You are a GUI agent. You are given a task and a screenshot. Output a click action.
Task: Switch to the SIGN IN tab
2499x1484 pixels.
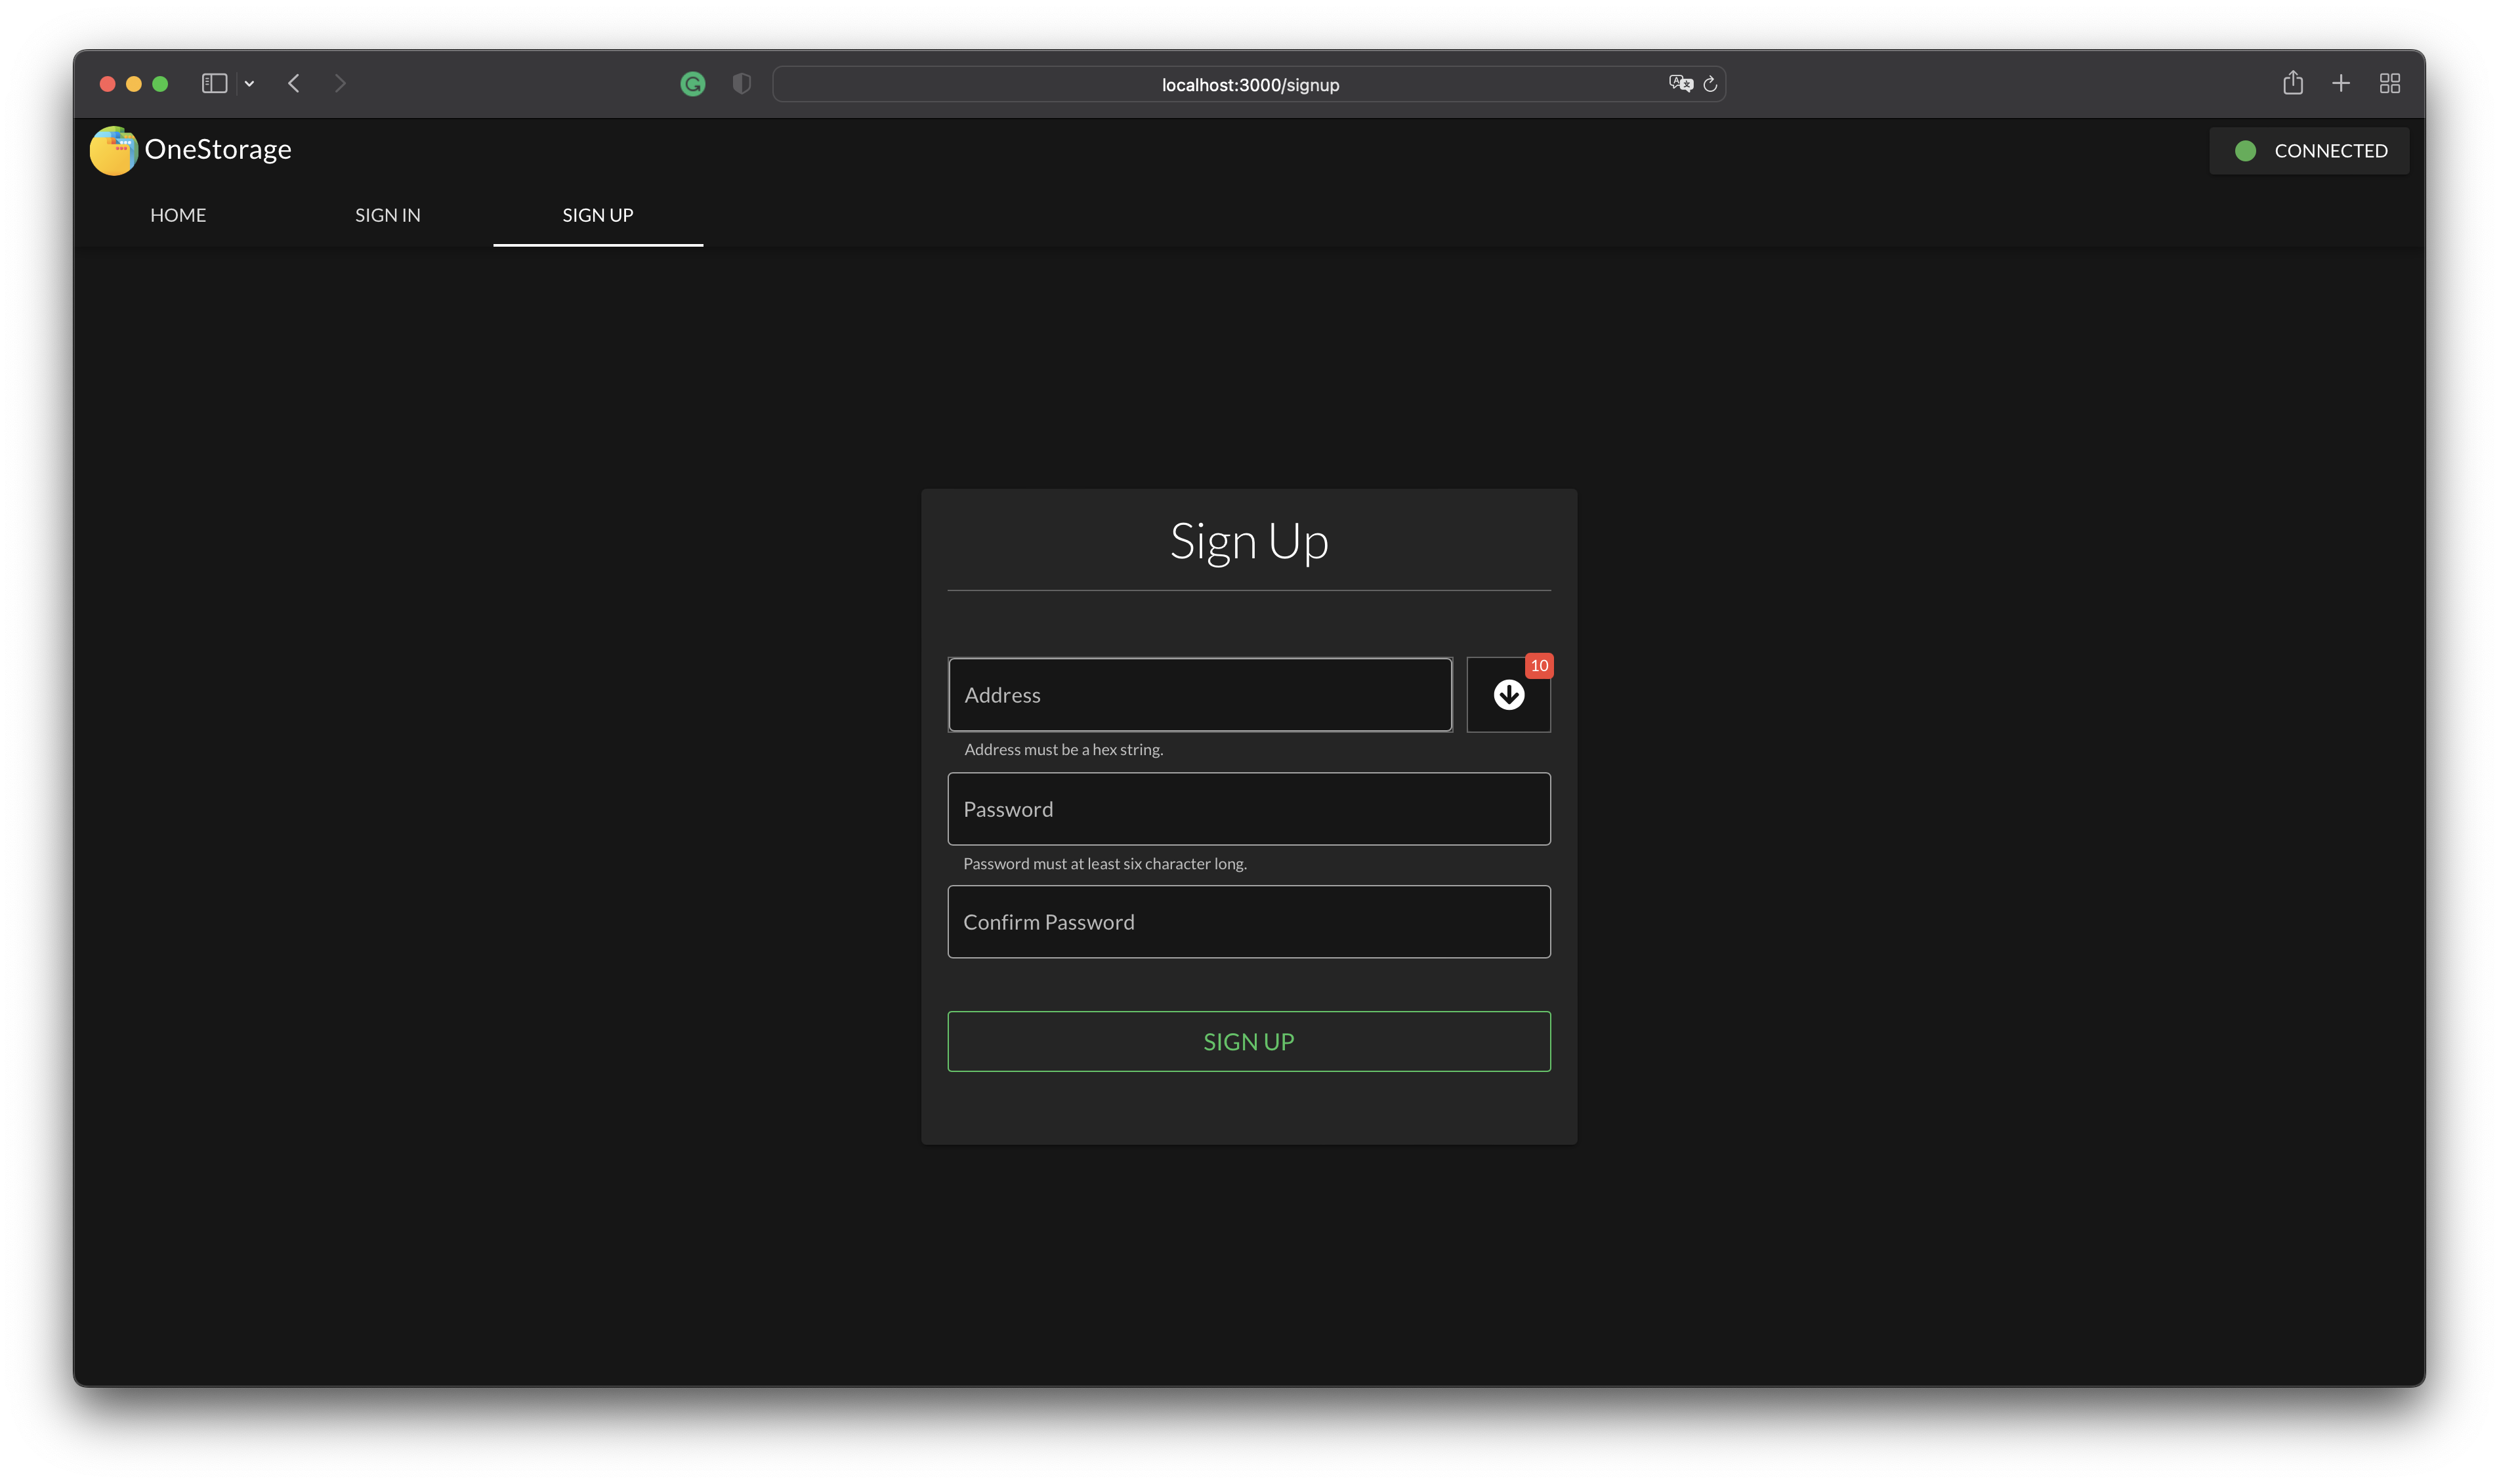(x=388, y=215)
